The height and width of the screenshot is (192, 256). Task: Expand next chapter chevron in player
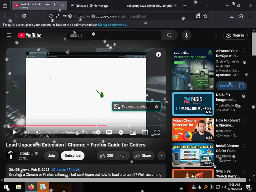[87, 132]
